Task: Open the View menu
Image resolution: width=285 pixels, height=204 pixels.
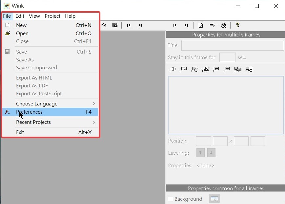Action: pyautogui.click(x=34, y=16)
